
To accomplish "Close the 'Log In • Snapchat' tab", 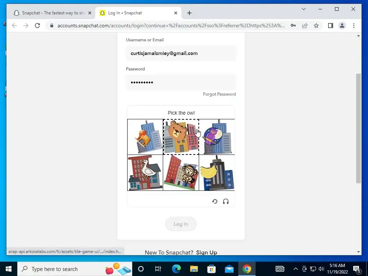I will point(175,13).
